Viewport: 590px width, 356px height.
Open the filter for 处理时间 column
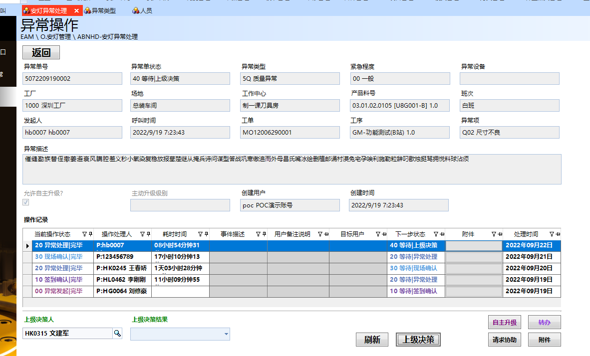(552, 234)
